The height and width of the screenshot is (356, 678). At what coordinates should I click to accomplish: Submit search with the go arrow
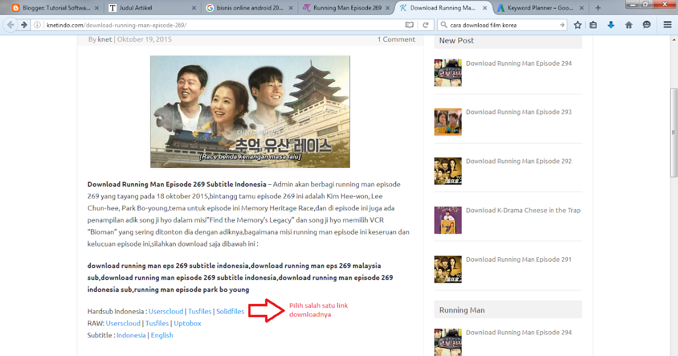pyautogui.click(x=562, y=25)
